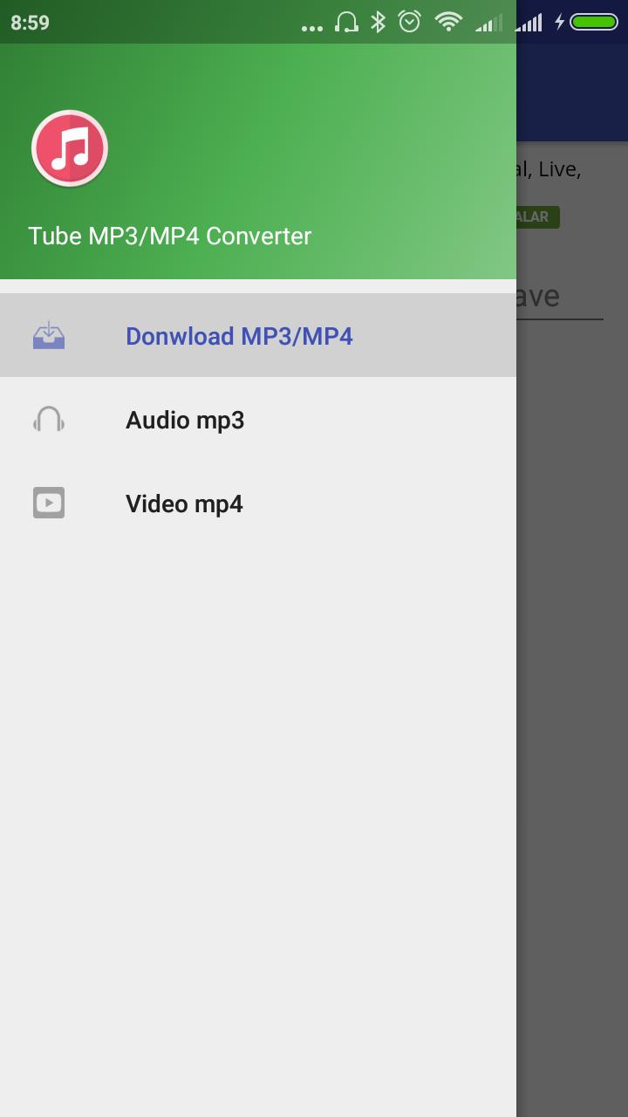Tap the Bluetooth status icon

[378, 22]
